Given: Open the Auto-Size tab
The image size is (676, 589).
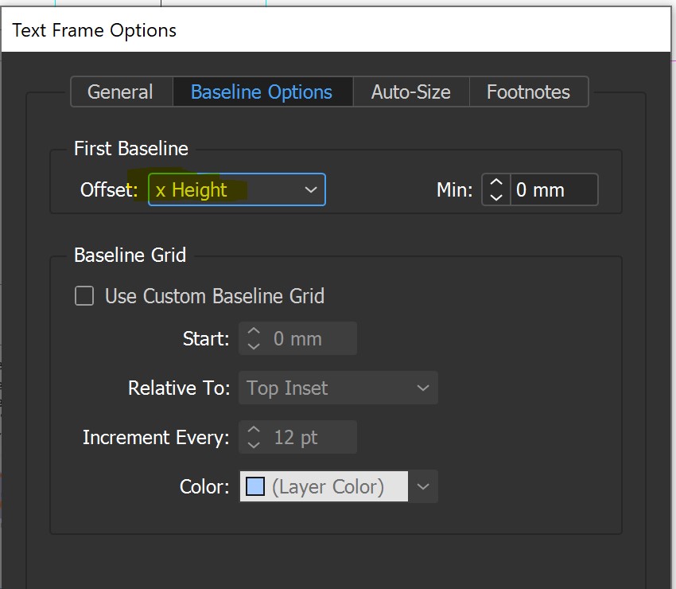Looking at the screenshot, I should point(410,92).
